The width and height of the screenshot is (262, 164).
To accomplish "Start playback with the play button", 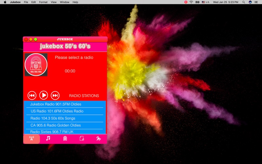I will click(x=44, y=95).
